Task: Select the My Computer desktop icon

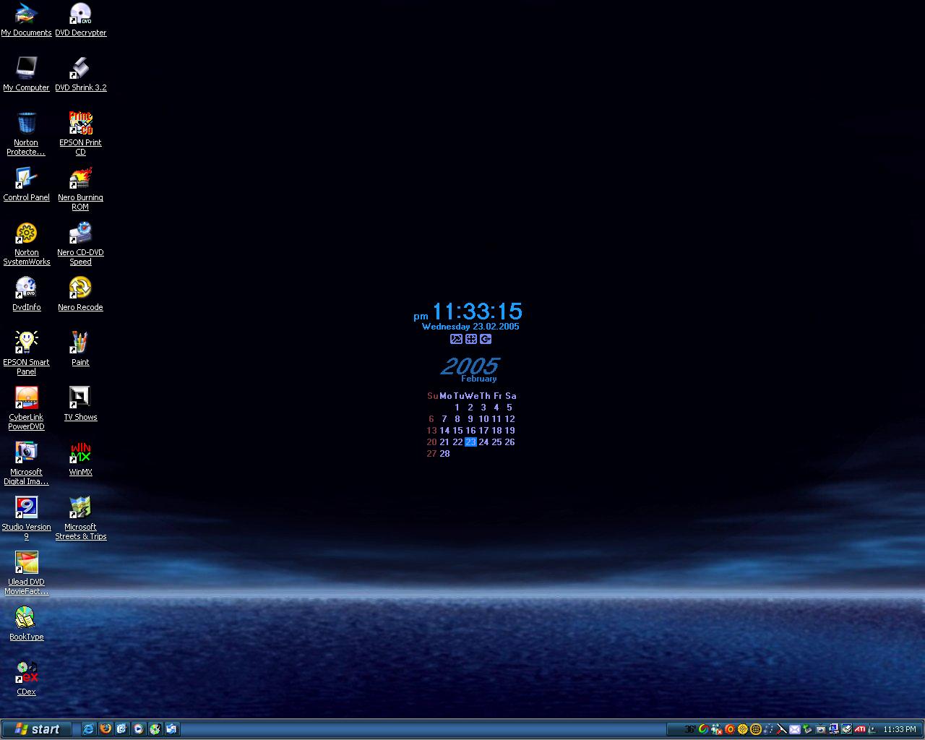Action: (26, 74)
